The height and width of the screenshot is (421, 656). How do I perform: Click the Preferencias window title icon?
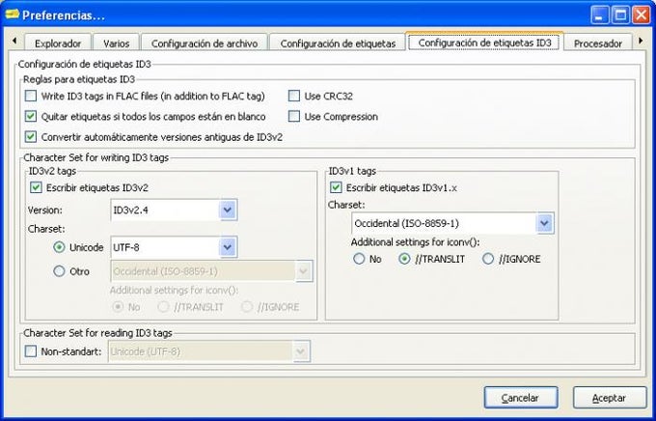coord(13,14)
